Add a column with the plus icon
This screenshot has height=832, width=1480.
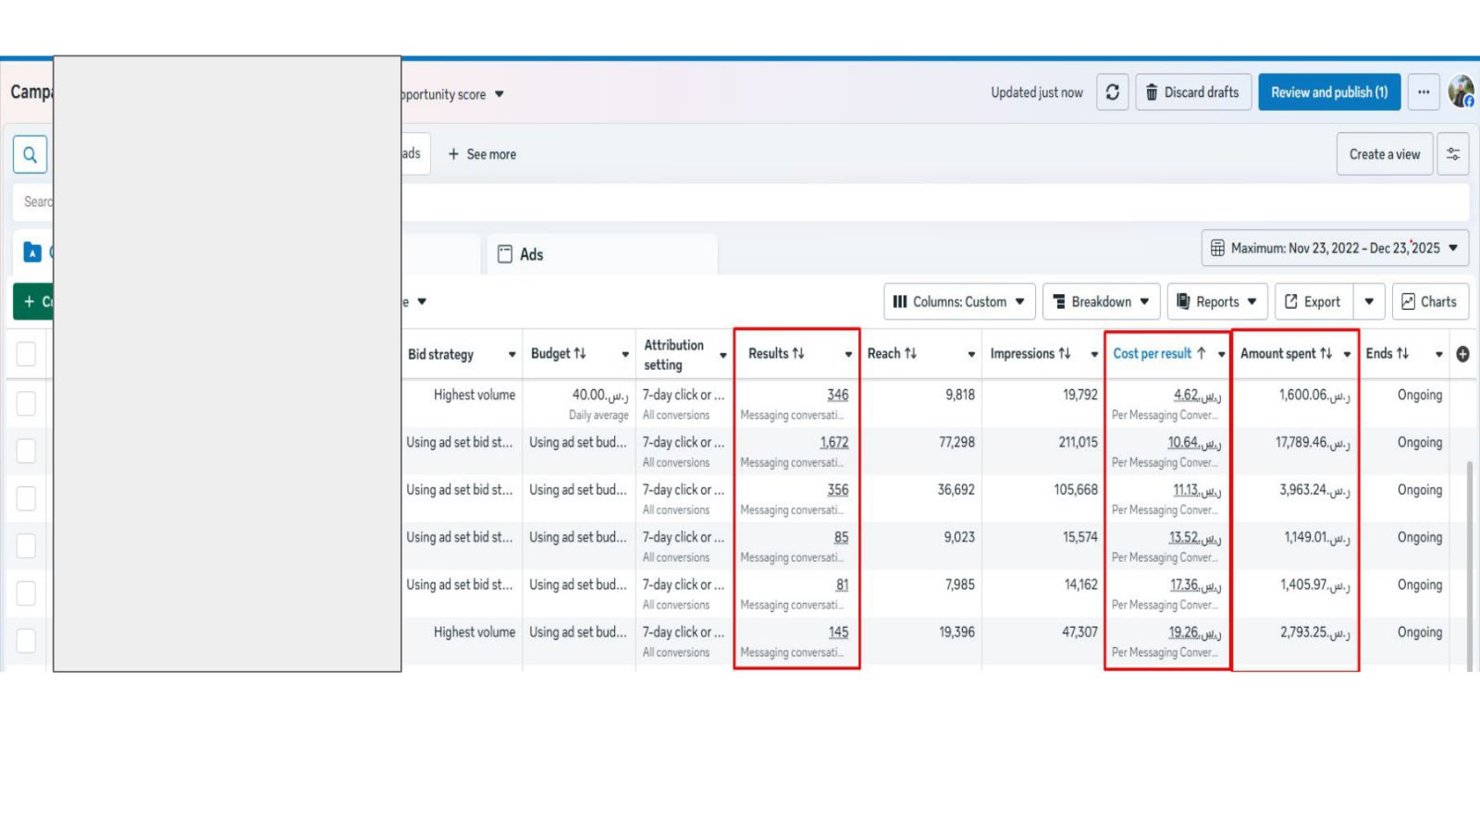(1462, 354)
